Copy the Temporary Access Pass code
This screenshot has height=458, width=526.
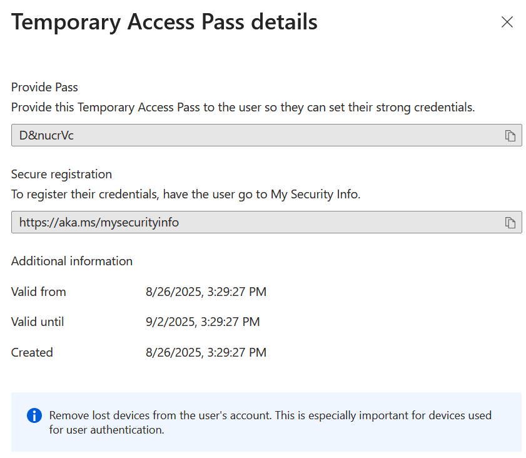(510, 136)
